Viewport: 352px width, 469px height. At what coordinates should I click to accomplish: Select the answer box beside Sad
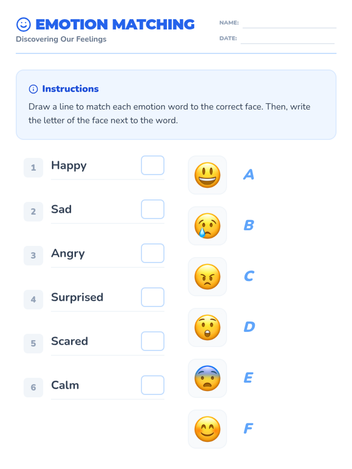(153, 209)
